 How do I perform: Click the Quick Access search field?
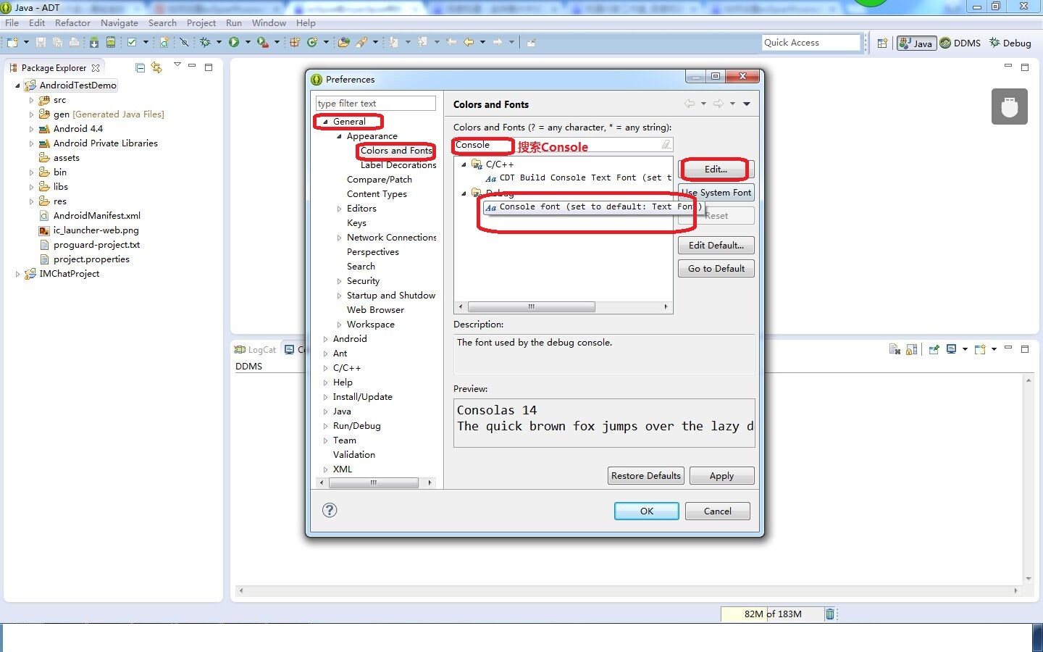[811, 43]
